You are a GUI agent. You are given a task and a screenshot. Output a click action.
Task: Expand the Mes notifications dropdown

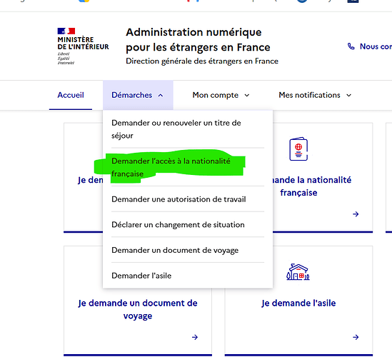point(315,95)
